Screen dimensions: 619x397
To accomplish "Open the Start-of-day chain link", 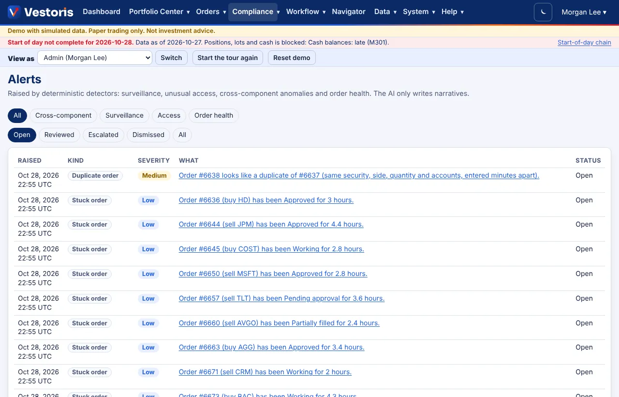I will pos(584,43).
